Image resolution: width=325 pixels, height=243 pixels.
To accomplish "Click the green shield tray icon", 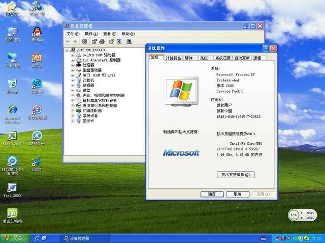I will click(x=301, y=238).
